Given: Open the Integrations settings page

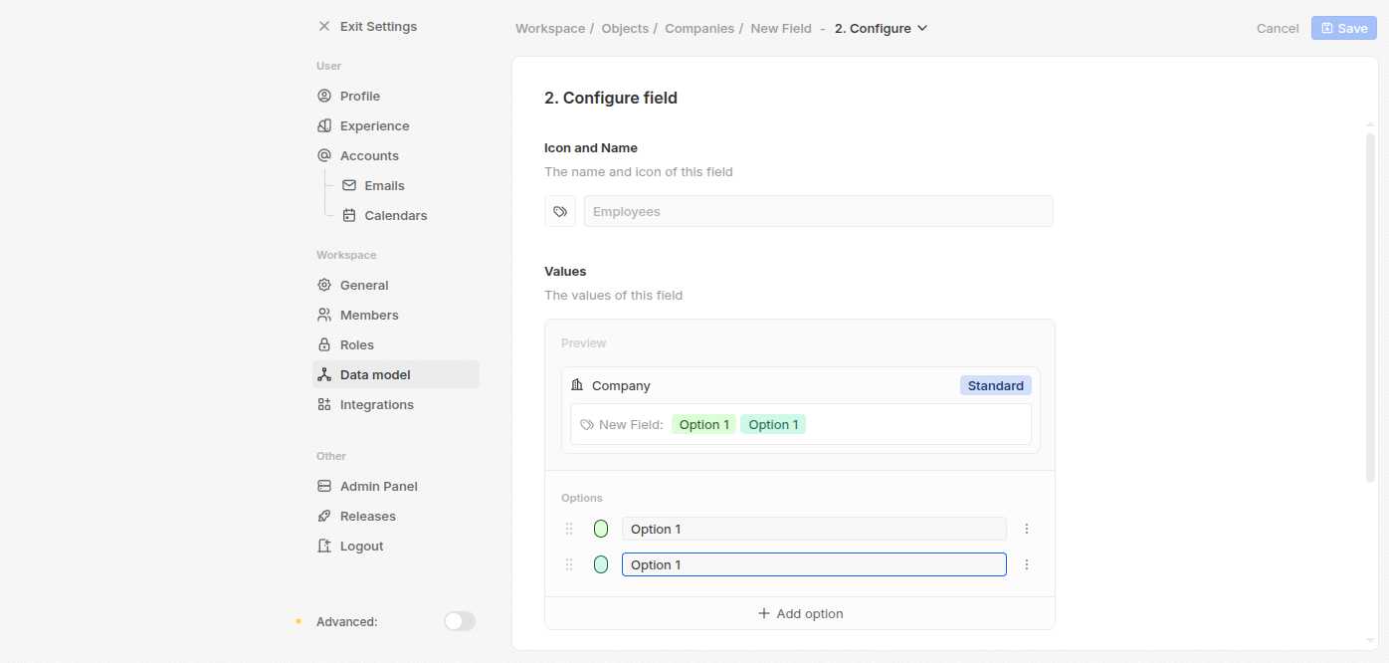Looking at the screenshot, I should [376, 404].
